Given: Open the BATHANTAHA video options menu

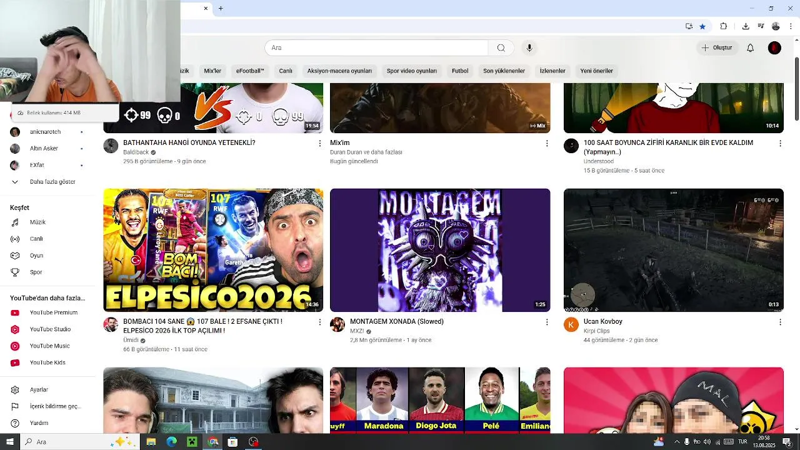Looking at the screenshot, I should pyautogui.click(x=319, y=143).
